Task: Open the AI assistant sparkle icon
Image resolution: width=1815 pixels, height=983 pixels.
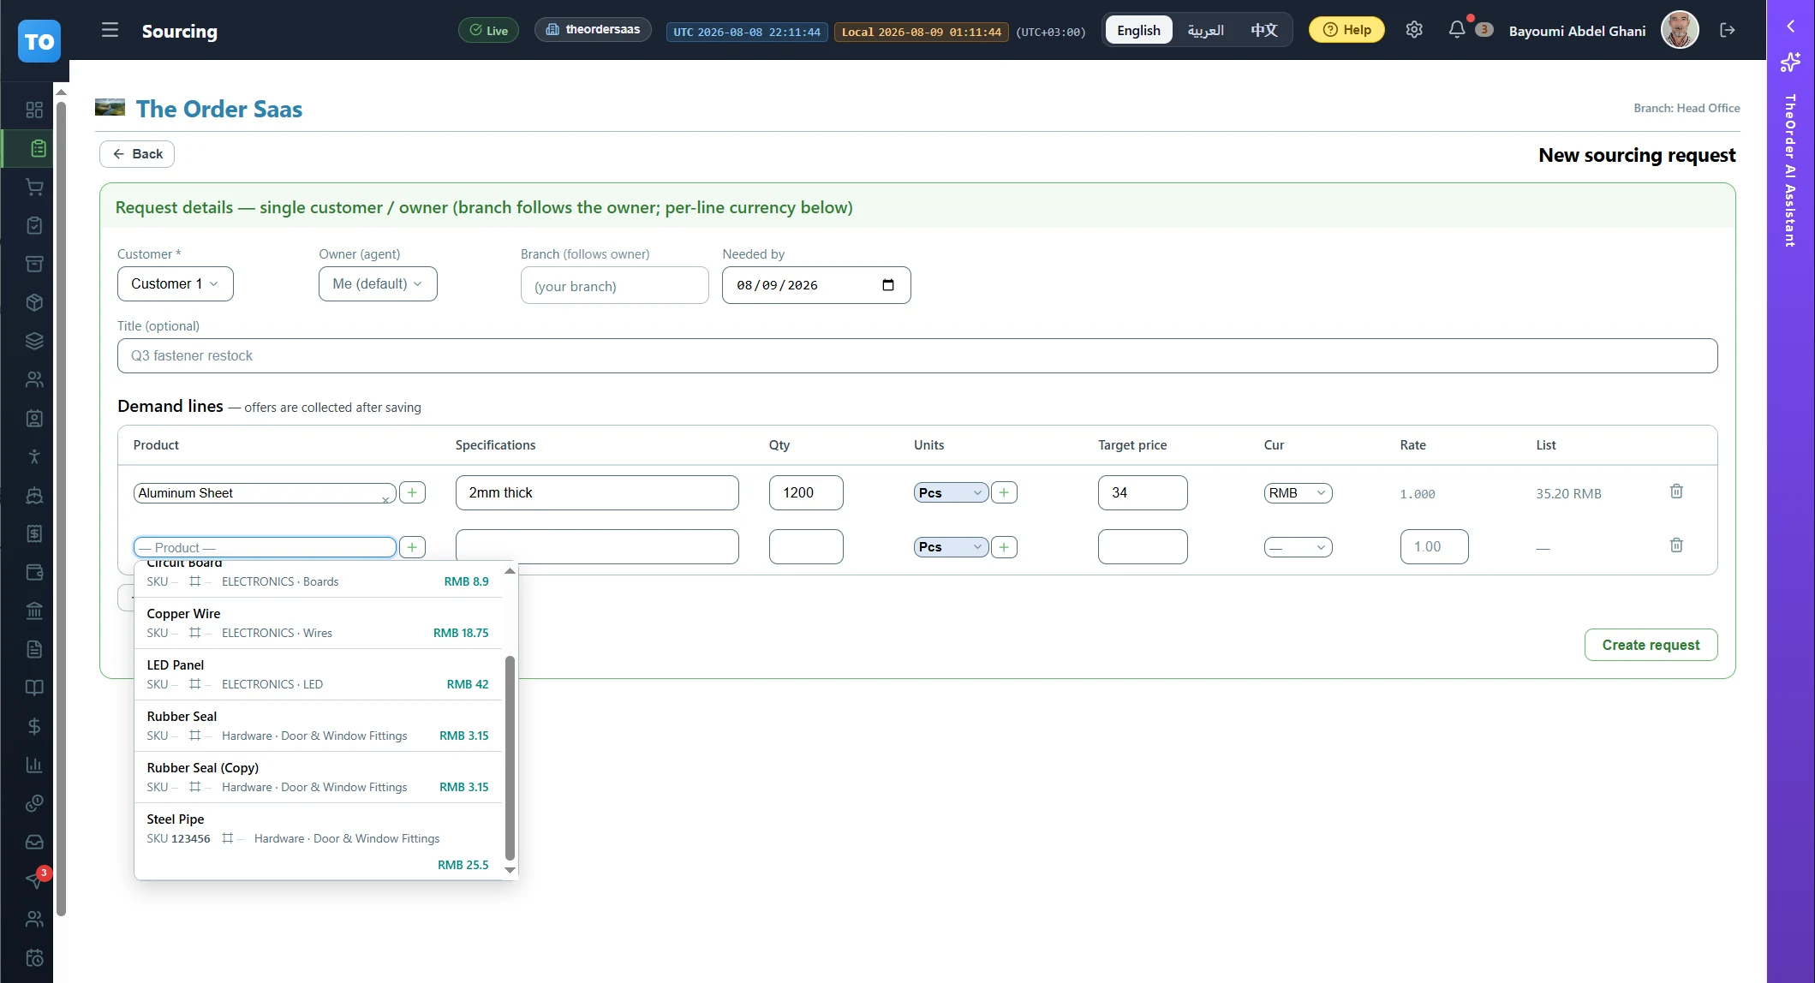Action: point(1790,62)
